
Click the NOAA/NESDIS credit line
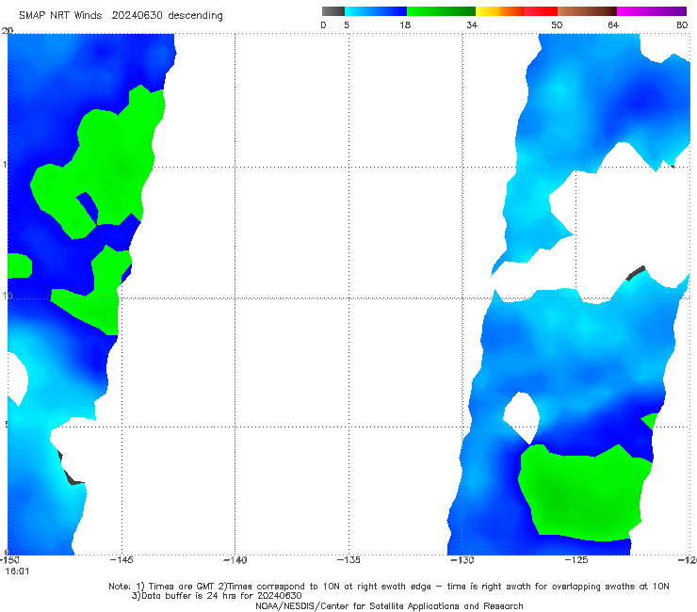389,605
